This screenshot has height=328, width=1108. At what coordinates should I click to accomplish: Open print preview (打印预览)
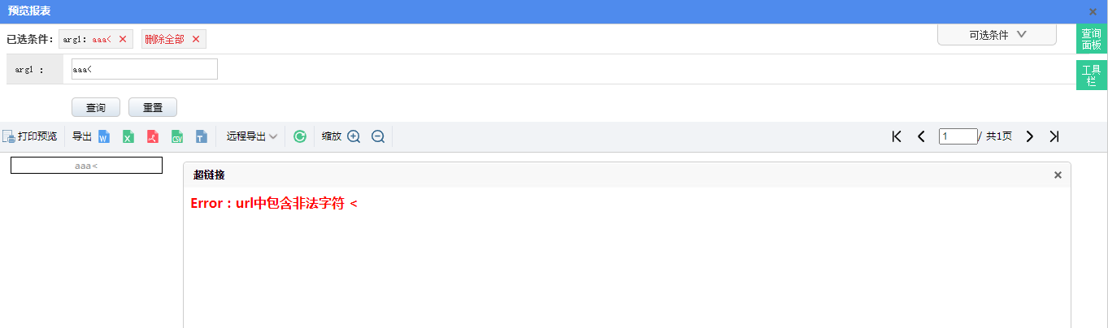coord(30,136)
